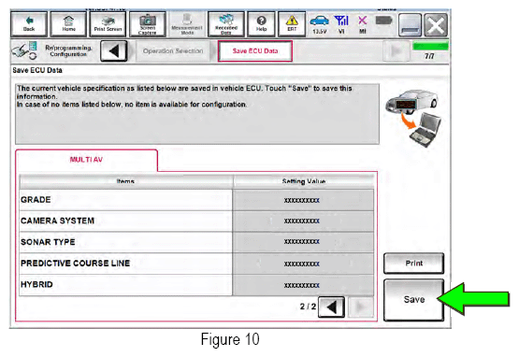Click GRADE setting value cell
This screenshot has width=519, height=357.
point(303,200)
